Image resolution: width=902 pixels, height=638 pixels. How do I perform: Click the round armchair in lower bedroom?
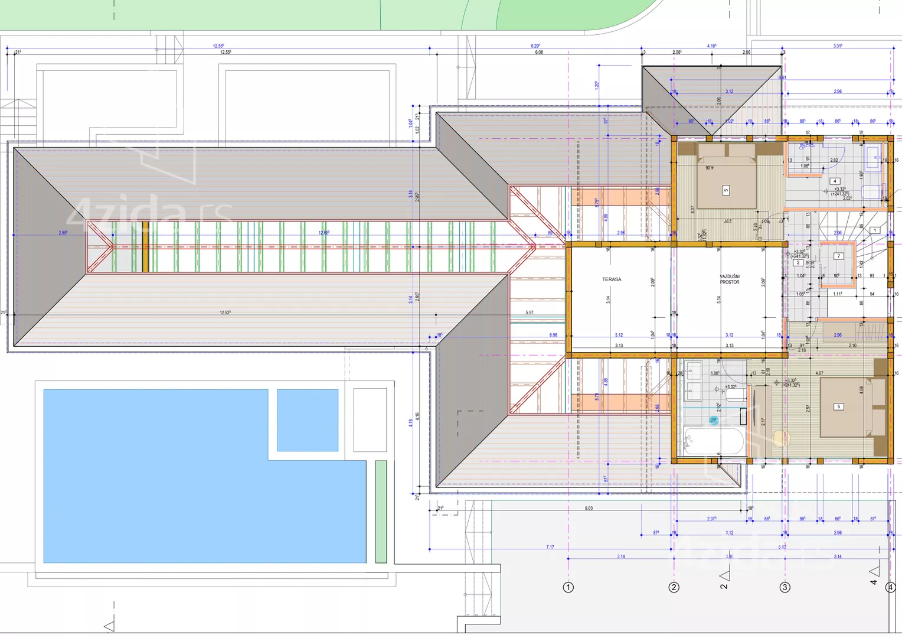[780, 438]
